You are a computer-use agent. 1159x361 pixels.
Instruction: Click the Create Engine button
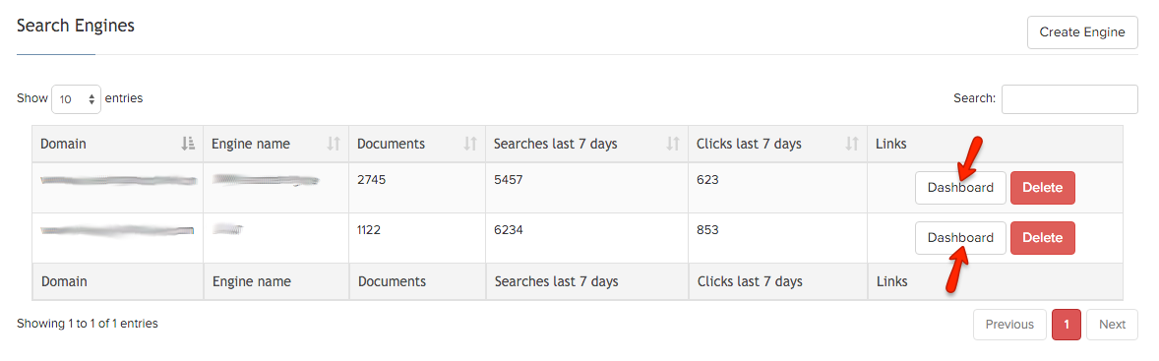coord(1082,32)
